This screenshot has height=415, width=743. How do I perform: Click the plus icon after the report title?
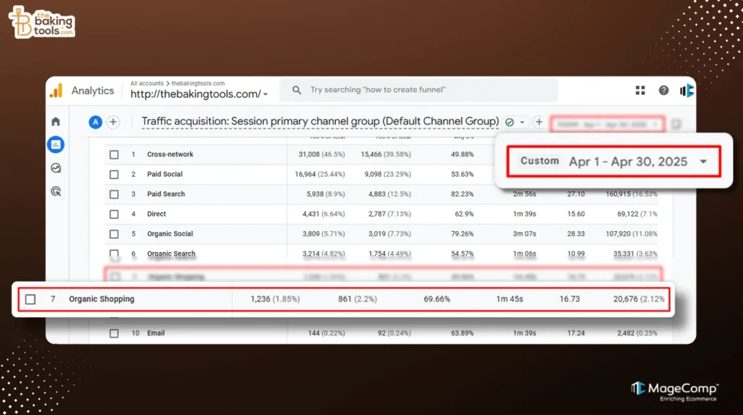pos(538,122)
